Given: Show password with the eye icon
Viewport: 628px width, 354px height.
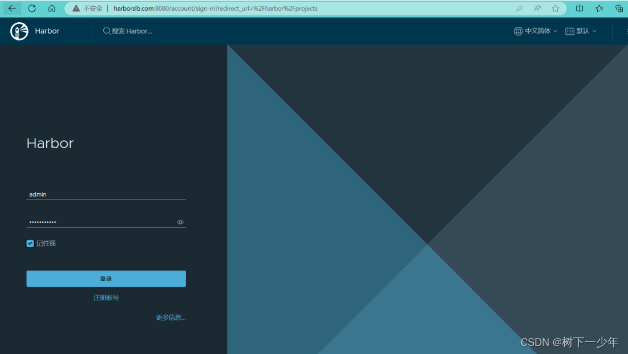Looking at the screenshot, I should pos(180,222).
